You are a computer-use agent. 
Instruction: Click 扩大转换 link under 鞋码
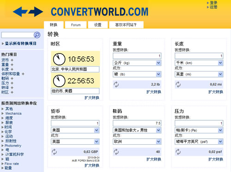(154, 160)
